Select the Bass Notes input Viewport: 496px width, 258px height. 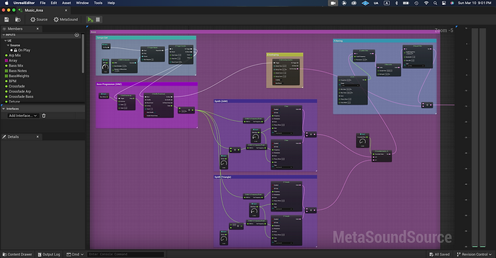pyautogui.click(x=17, y=71)
